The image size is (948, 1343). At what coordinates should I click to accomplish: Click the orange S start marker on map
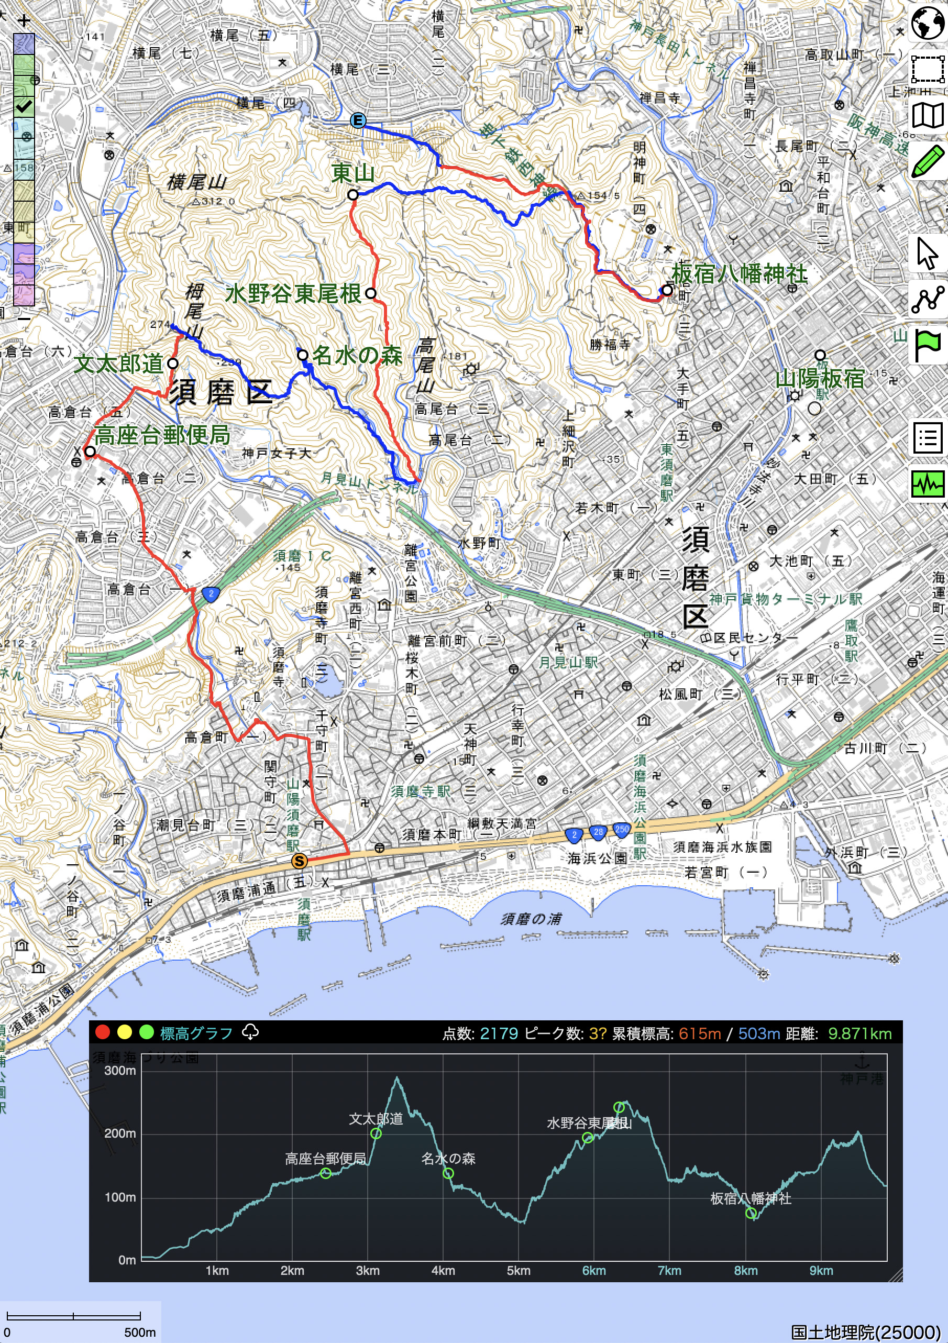click(299, 861)
